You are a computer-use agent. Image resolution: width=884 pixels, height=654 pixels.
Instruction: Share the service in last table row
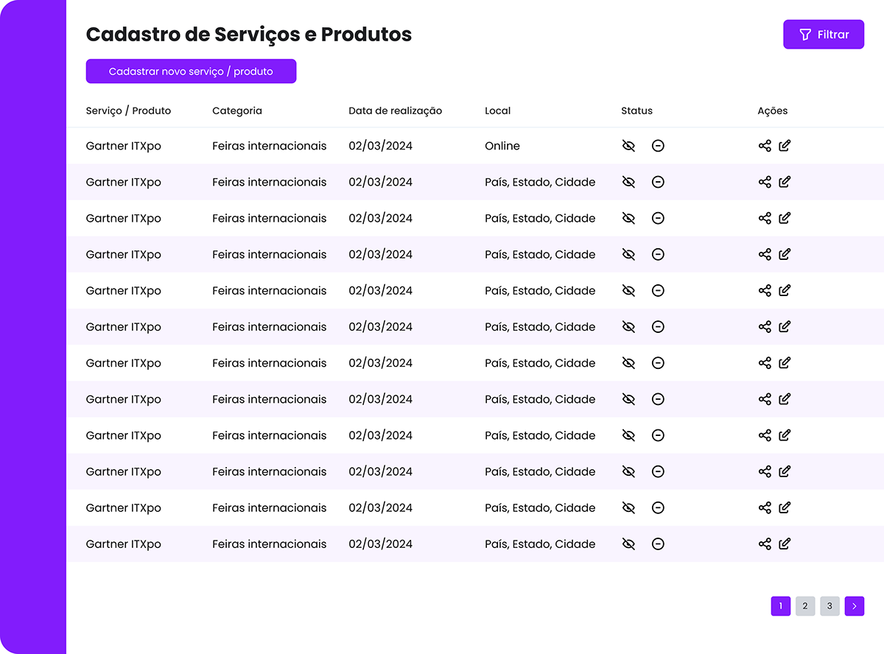pos(765,544)
